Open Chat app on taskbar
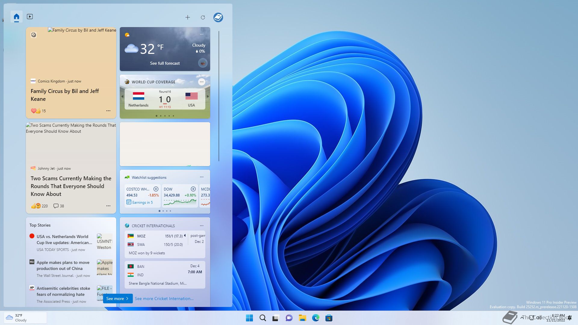 tap(289, 318)
